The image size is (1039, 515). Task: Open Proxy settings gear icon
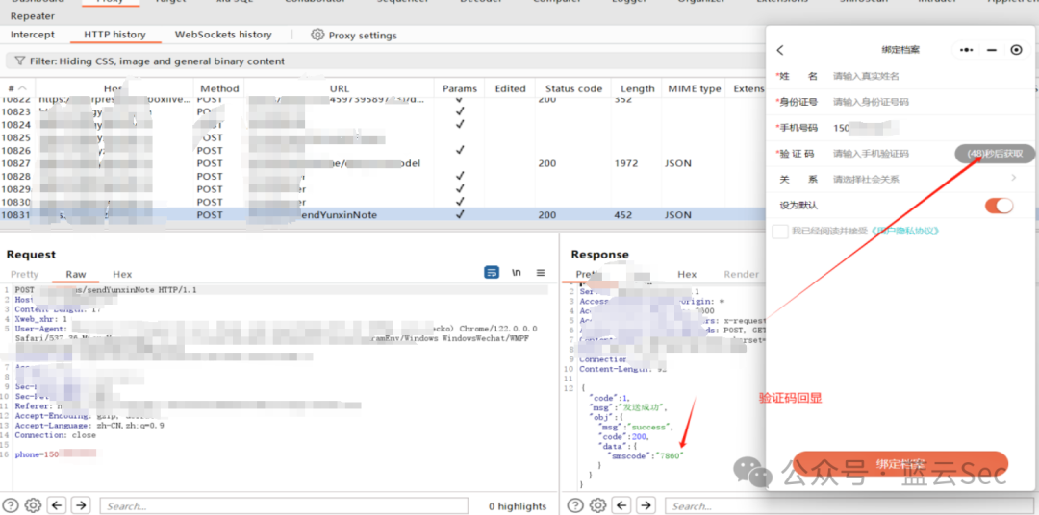click(317, 35)
